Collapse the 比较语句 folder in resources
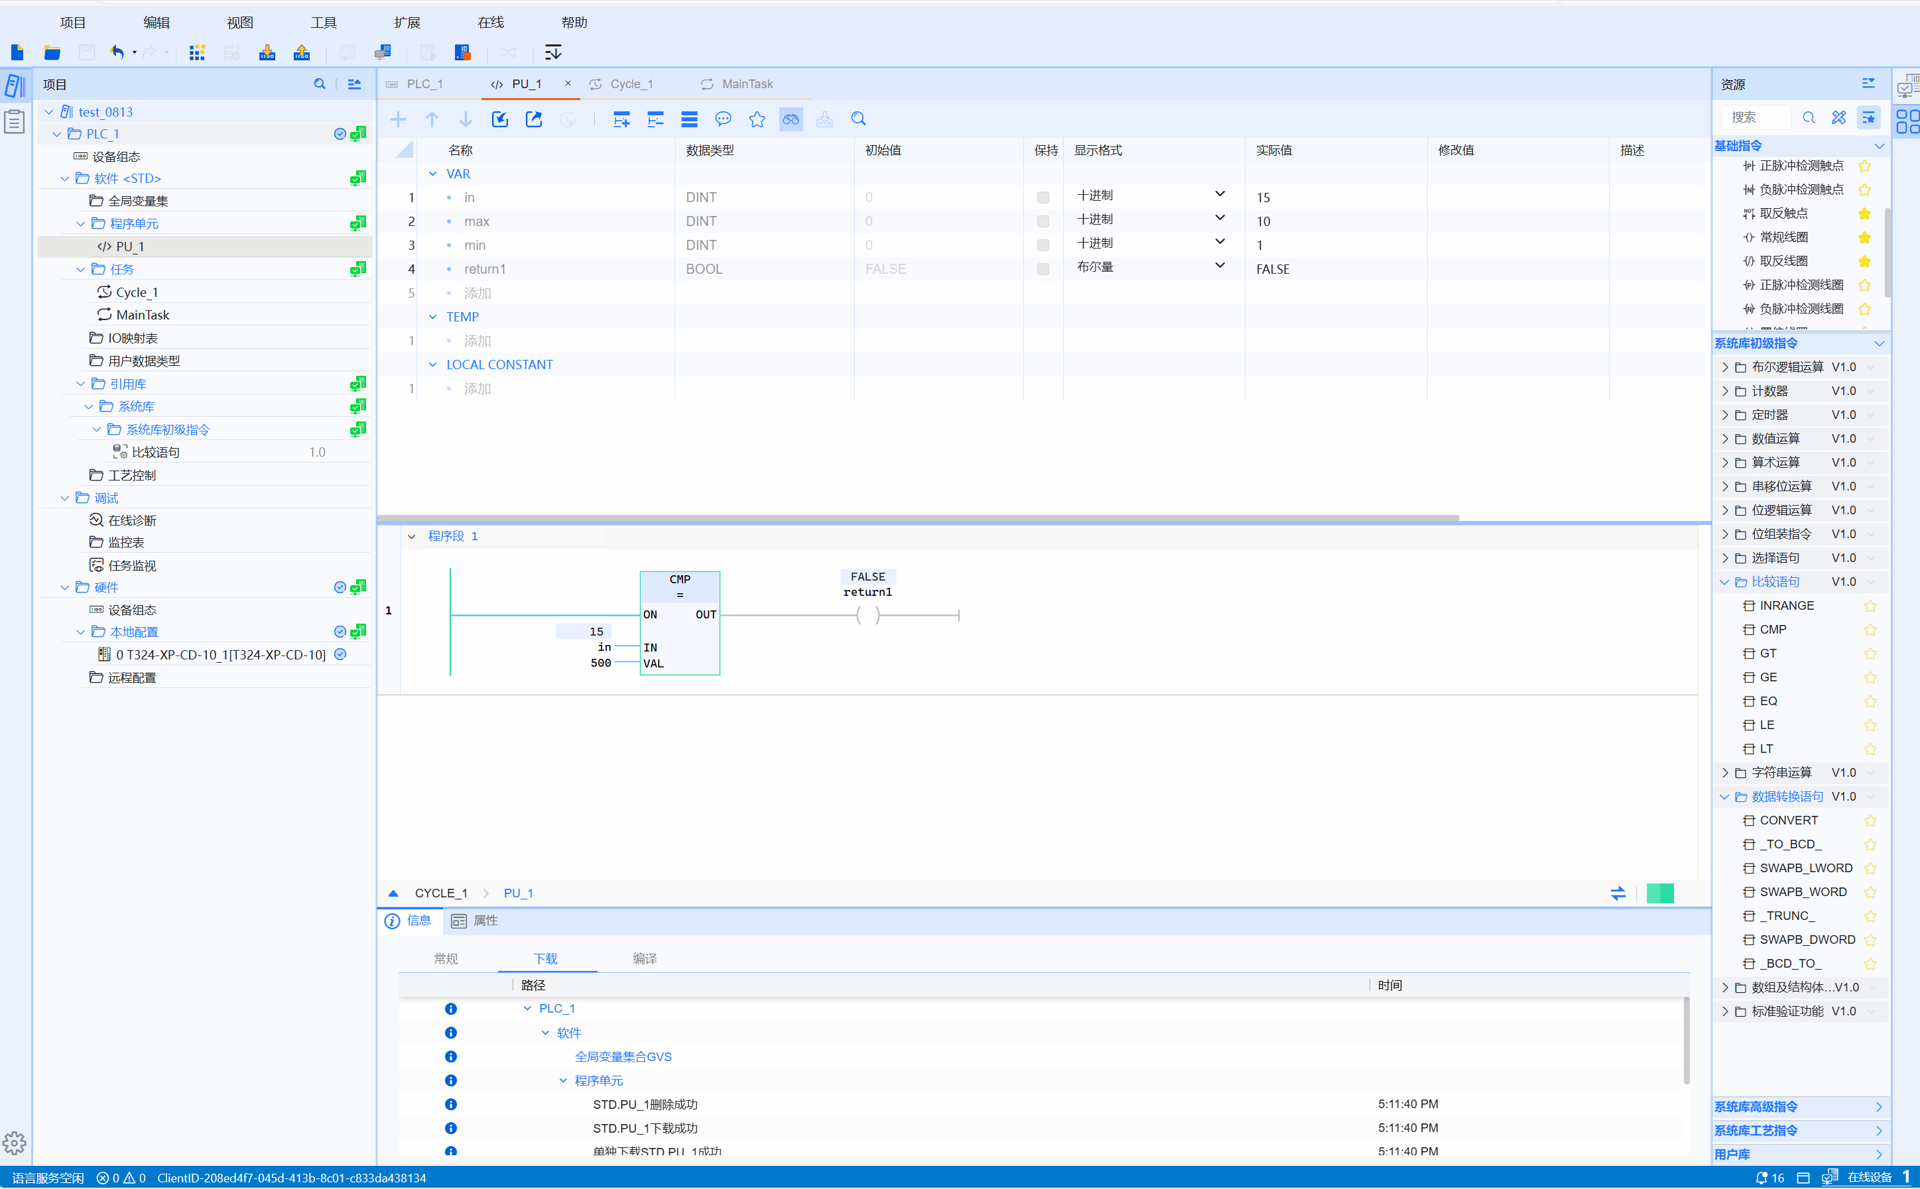 [1724, 582]
